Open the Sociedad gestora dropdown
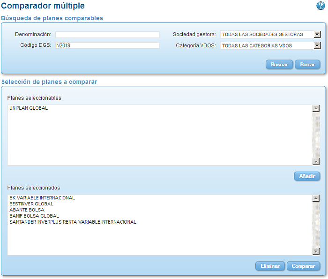Viewport: 328px width, 279px height. [x=270, y=34]
